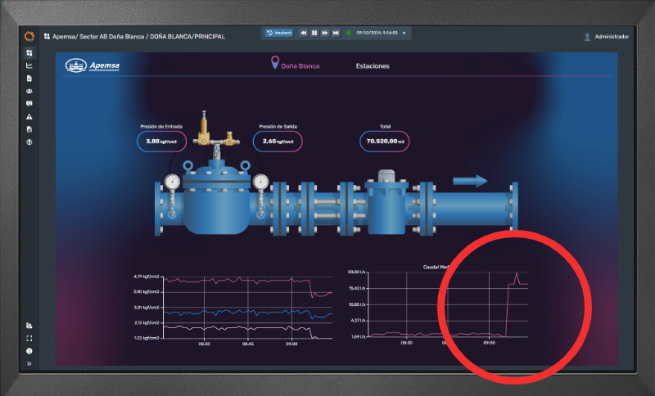Click the Presión de Entrada 3,88 value

tap(161, 142)
